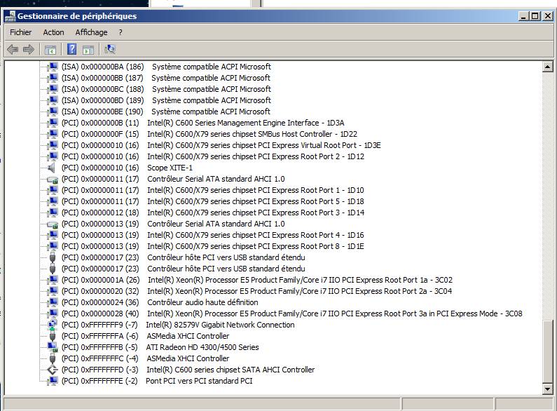Select Pont PCI vers PCI standard PCI
Viewport: 557px width, 411px height.
click(157, 381)
